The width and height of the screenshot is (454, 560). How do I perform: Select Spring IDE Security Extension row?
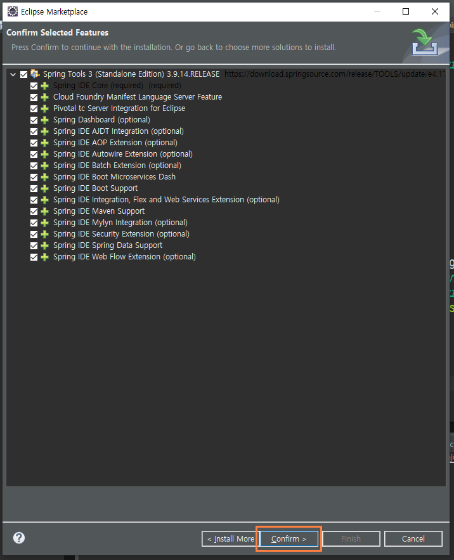click(x=121, y=234)
